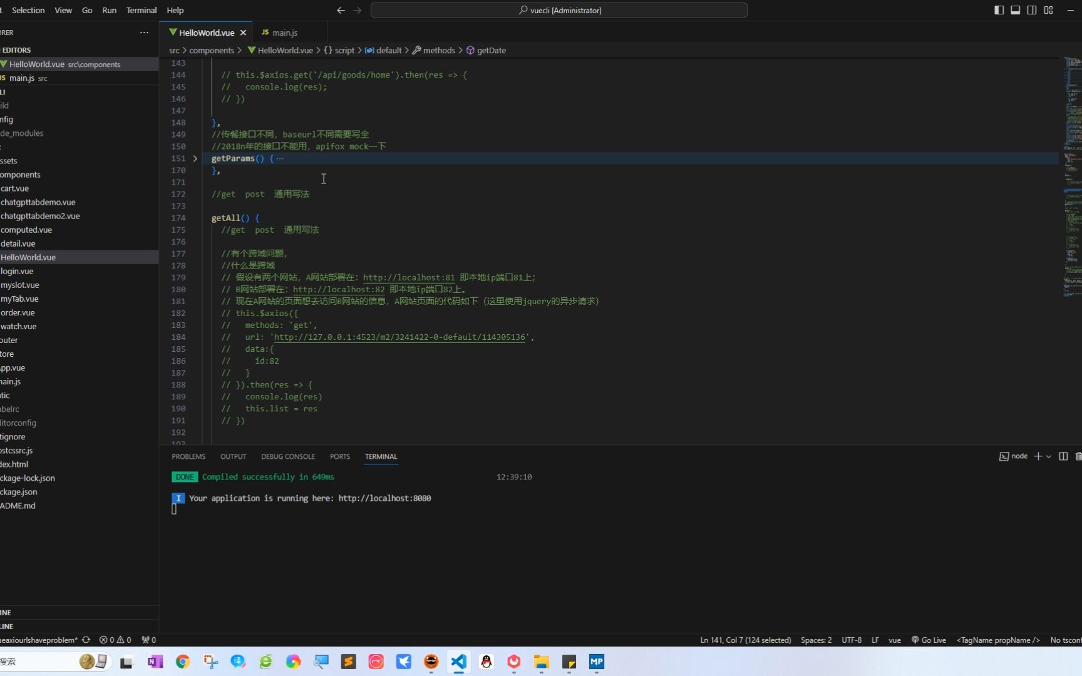Image resolution: width=1082 pixels, height=676 pixels.
Task: Switch to the main.js editor tab
Action: [285, 33]
